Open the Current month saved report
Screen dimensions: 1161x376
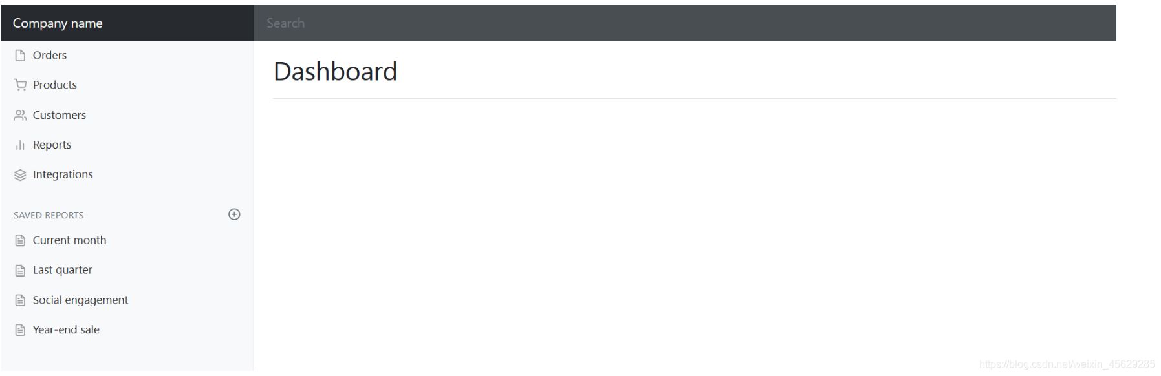69,240
